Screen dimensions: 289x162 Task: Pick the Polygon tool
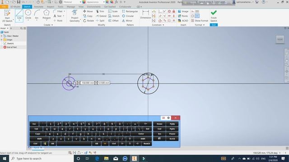47,15
